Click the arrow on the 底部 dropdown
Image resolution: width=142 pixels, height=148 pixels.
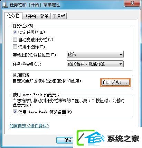(x=121, y=54)
